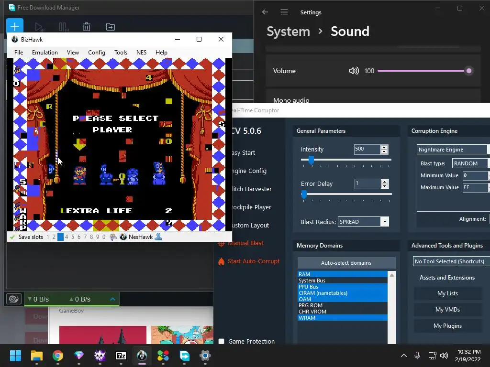Show hidden tray icons chevron

click(x=404, y=356)
